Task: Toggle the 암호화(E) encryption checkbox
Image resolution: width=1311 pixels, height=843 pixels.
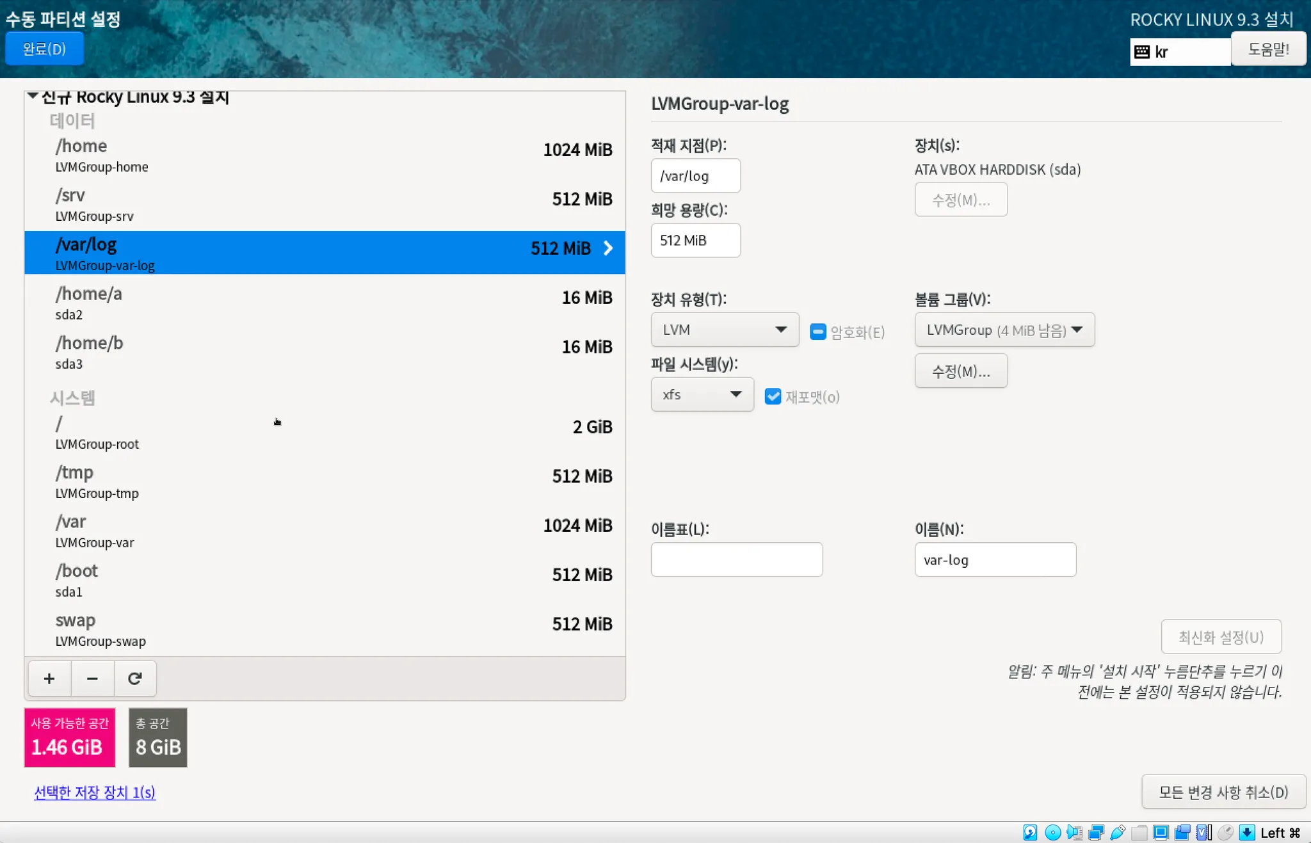Action: point(818,332)
